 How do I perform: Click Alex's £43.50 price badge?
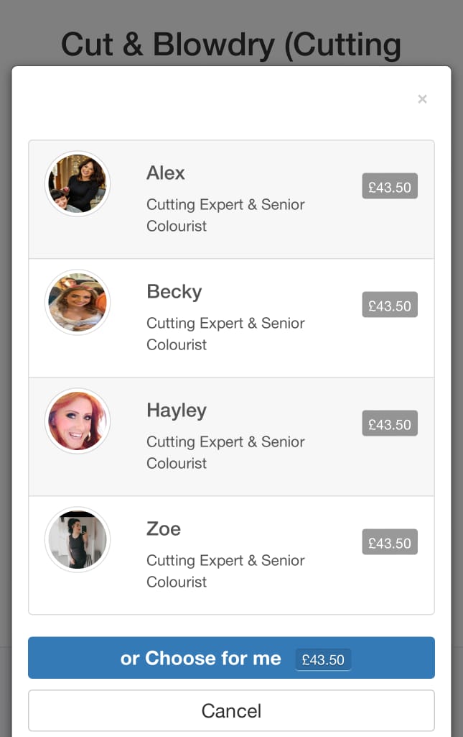tap(390, 187)
